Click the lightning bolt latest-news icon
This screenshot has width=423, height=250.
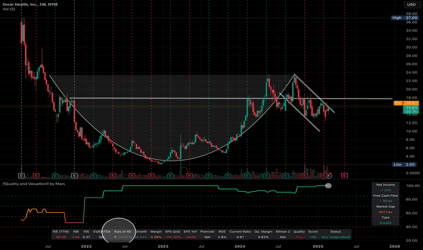[x=329, y=175]
